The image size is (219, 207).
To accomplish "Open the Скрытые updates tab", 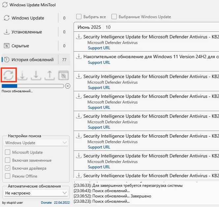I will (x=20, y=46).
